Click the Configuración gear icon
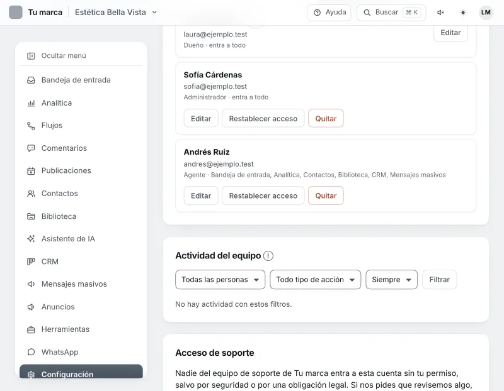The width and height of the screenshot is (504, 391). point(31,374)
